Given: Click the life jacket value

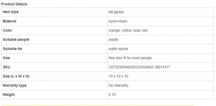Looking at the screenshot, I should 116,12.
